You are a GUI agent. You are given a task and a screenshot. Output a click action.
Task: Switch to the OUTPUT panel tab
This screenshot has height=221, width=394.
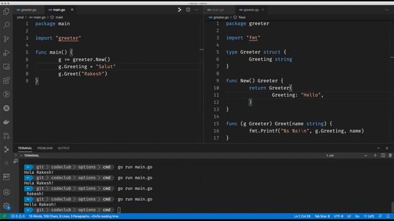[x=63, y=148]
